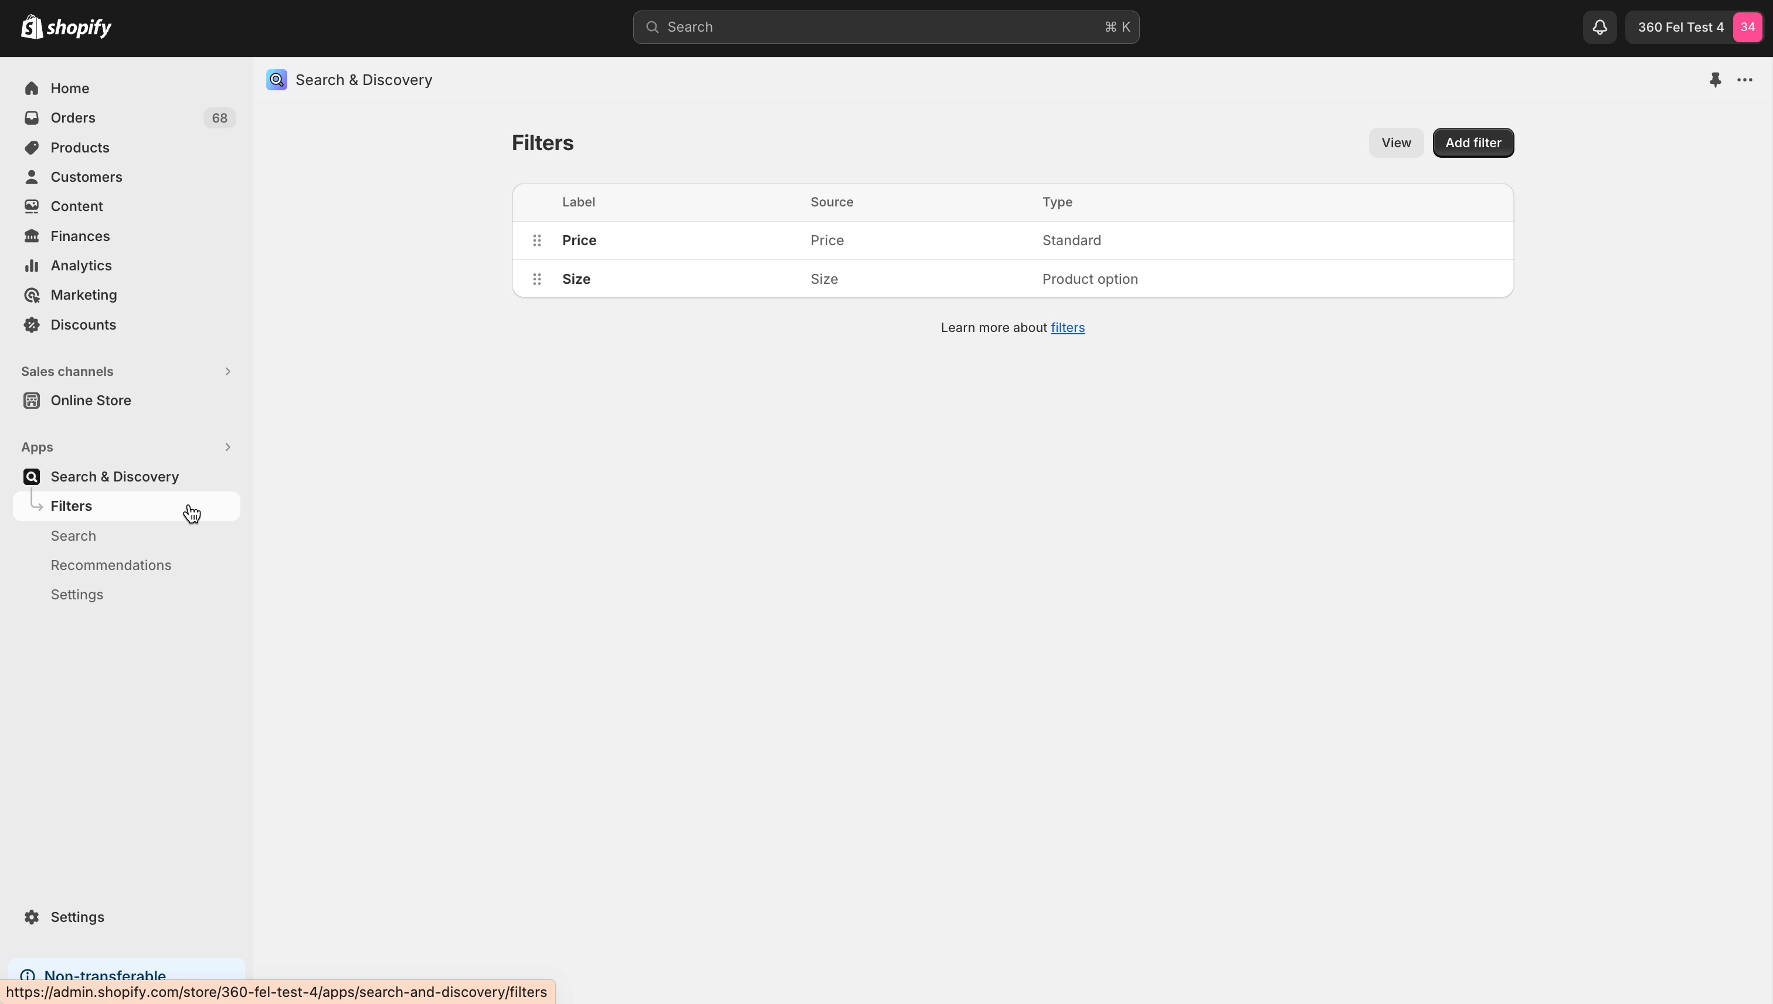Open Marketing in the sidebar
This screenshot has height=1004, width=1773.
(127, 295)
